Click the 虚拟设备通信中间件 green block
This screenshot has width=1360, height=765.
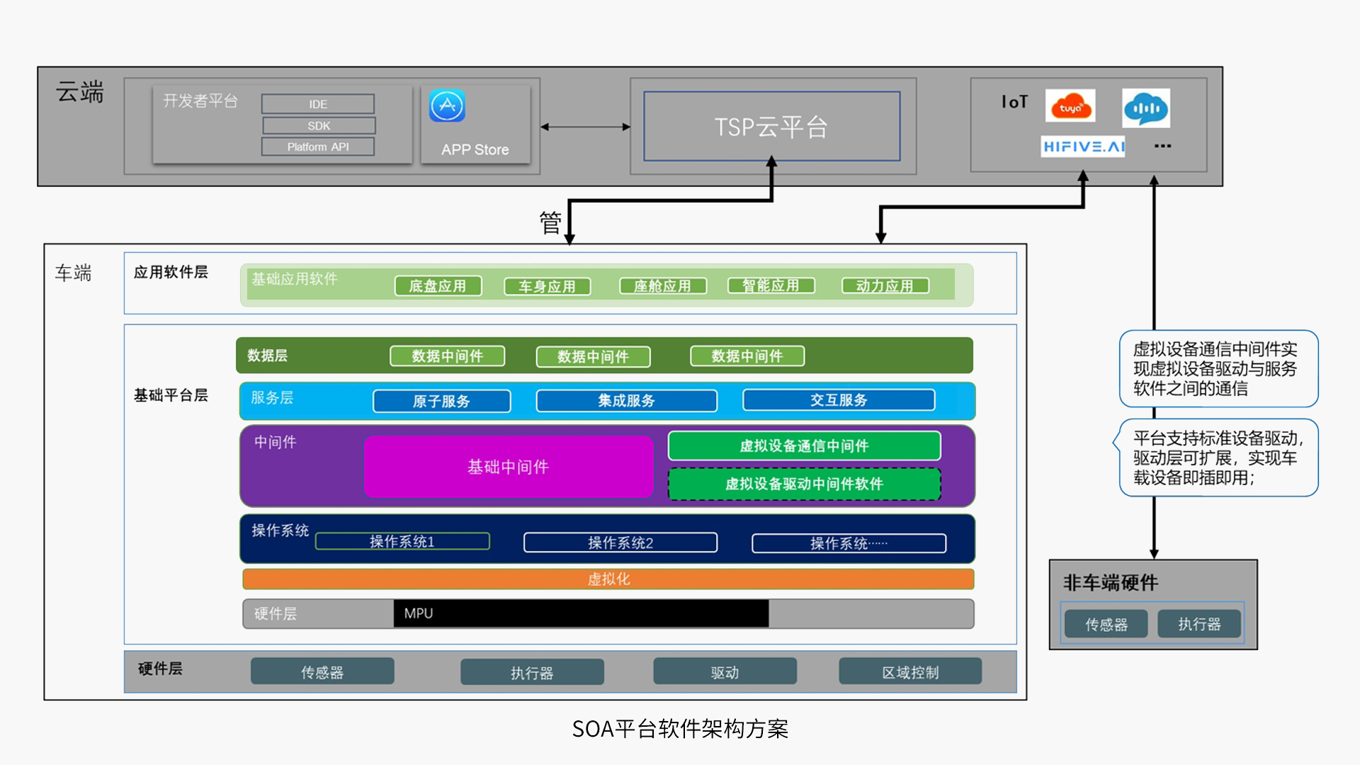(x=804, y=446)
